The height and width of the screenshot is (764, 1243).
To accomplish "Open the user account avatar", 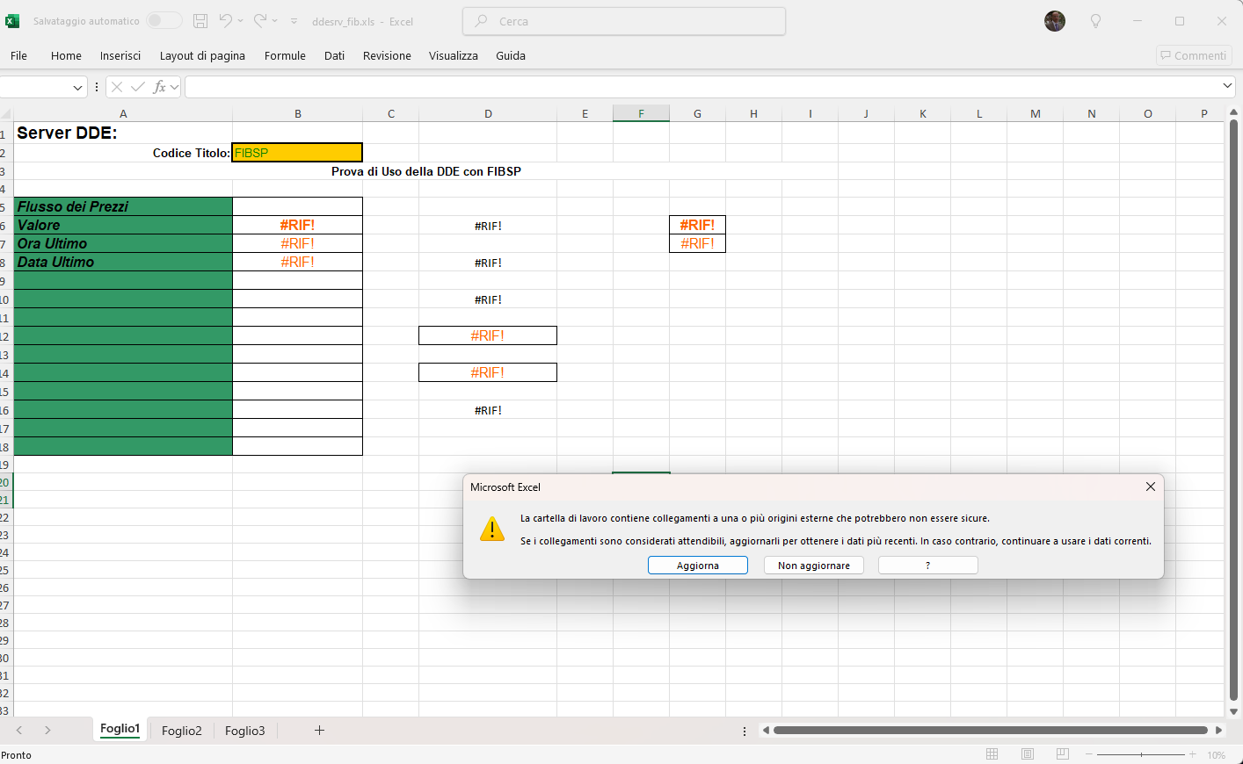I will pyautogui.click(x=1055, y=21).
